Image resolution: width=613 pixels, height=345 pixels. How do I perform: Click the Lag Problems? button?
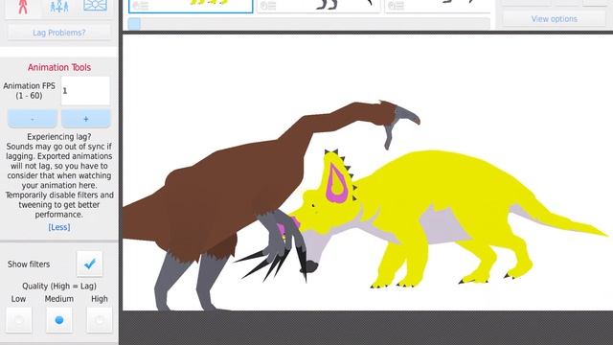point(59,33)
